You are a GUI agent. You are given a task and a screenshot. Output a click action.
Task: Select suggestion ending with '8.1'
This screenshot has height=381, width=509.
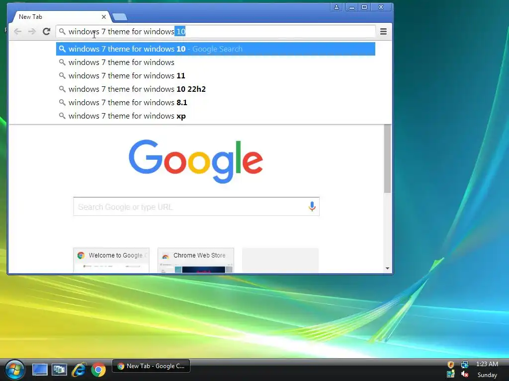pyautogui.click(x=216, y=102)
